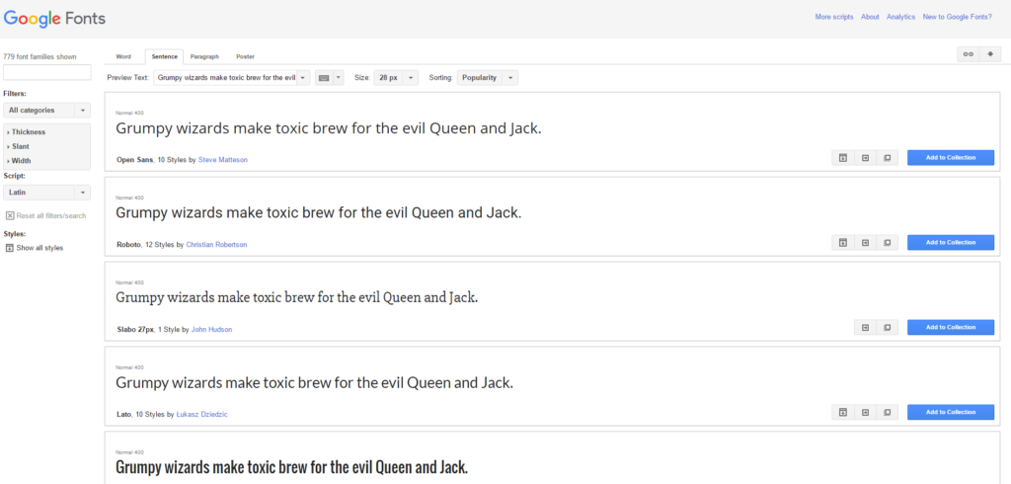Add Lato to Collection
The height and width of the screenshot is (484, 1011).
[951, 412]
